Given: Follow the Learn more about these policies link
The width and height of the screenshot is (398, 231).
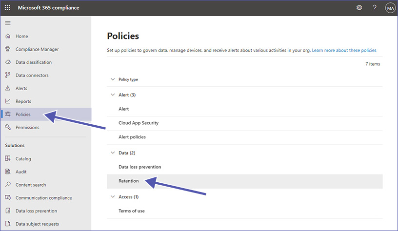Looking at the screenshot, I should 344,50.
